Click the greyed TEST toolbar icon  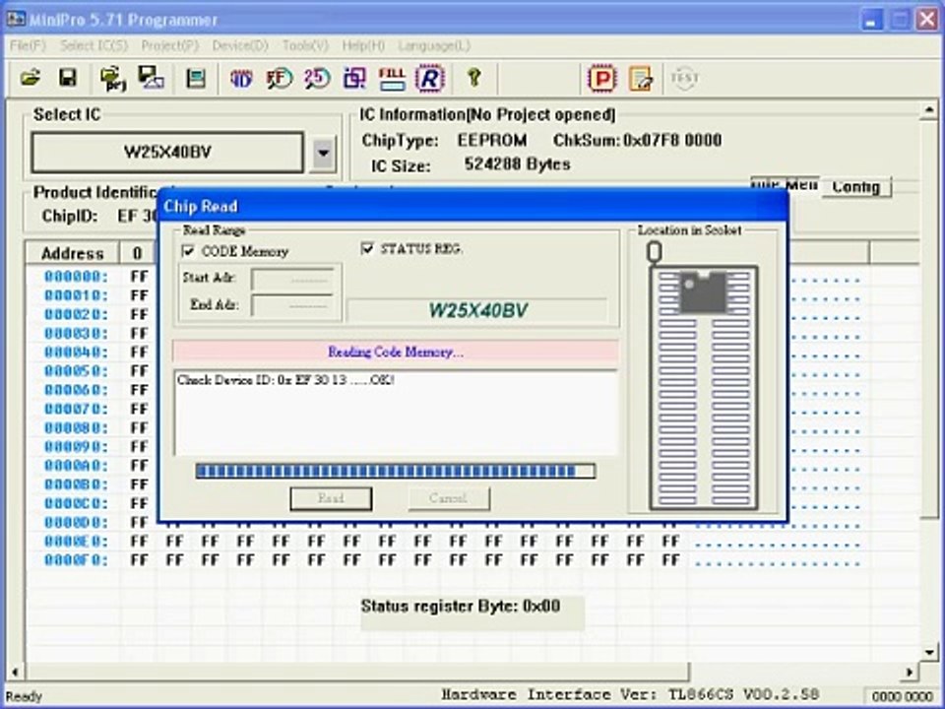[x=684, y=79]
